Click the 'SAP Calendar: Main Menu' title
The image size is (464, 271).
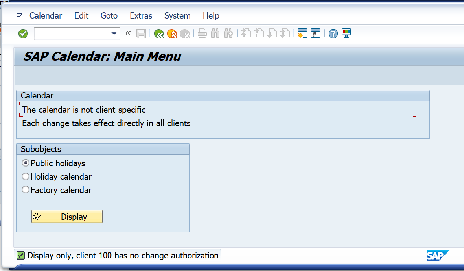coord(102,56)
